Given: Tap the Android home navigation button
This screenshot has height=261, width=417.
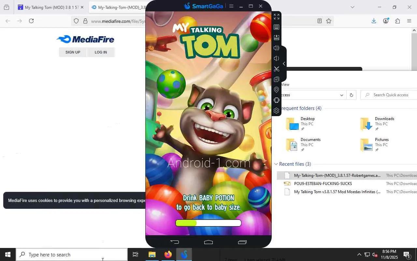Looking at the screenshot, I should click(x=208, y=242).
